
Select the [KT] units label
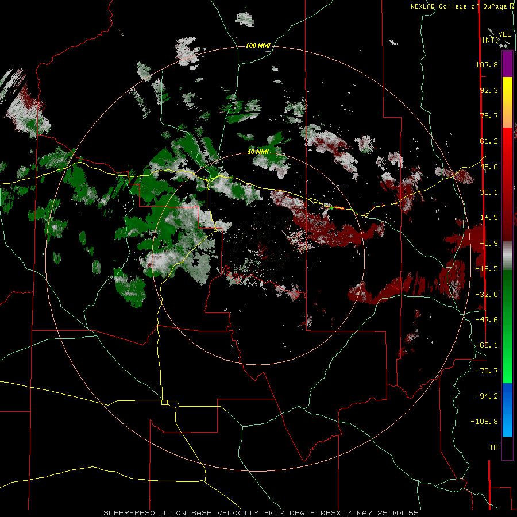pos(490,40)
